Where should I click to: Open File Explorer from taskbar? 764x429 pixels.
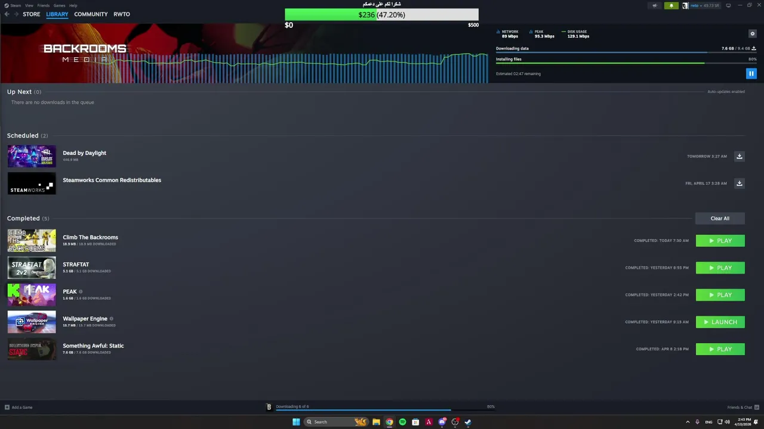pyautogui.click(x=376, y=422)
